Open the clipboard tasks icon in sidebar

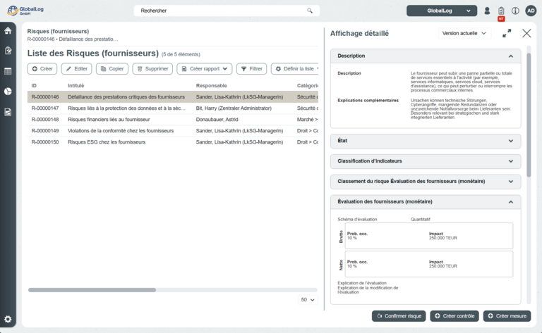8,51
